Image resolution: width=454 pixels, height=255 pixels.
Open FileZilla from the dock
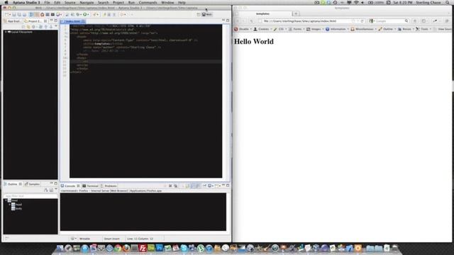pos(143,248)
